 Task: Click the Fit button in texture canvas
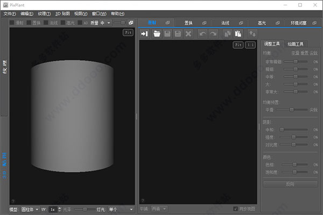click(238, 45)
